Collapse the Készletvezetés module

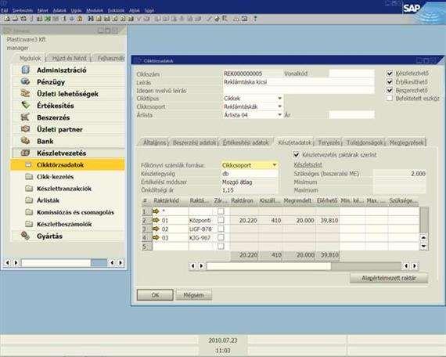(x=68, y=153)
